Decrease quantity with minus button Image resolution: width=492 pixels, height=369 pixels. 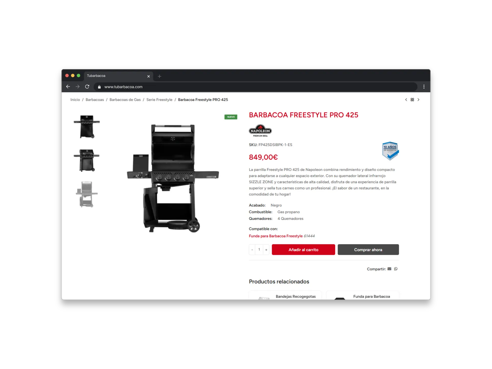click(x=252, y=250)
